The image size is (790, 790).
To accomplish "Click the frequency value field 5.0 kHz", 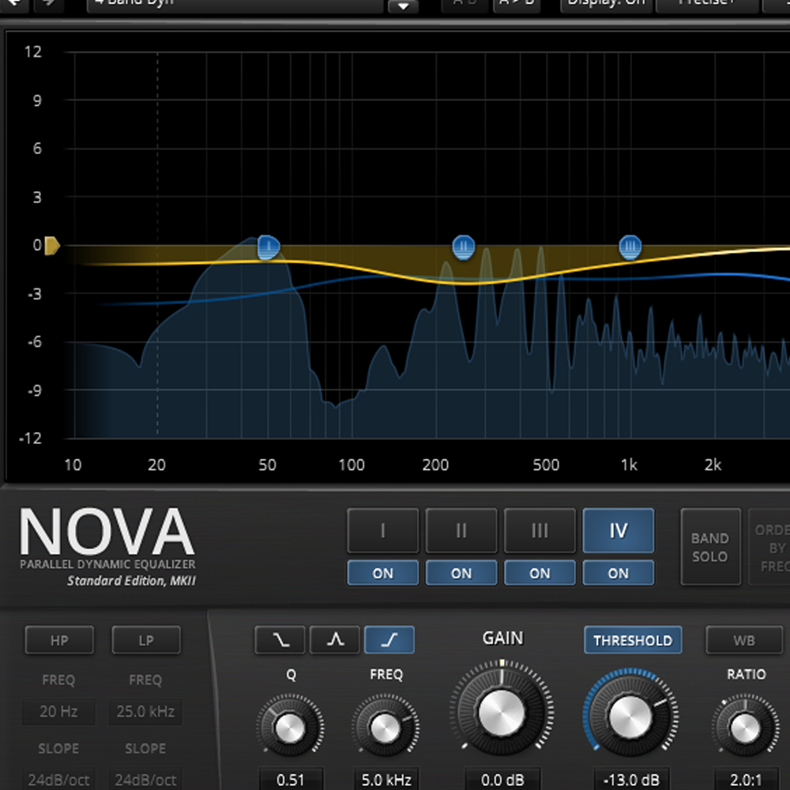I will tap(386, 780).
